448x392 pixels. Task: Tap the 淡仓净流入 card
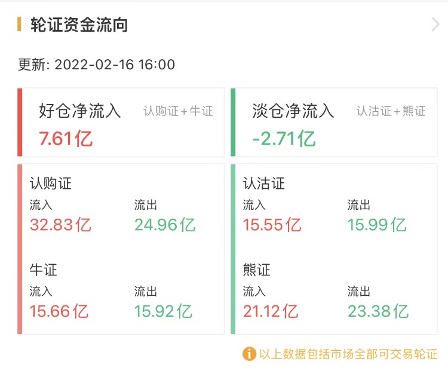click(335, 122)
